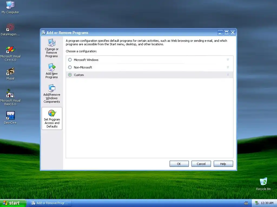277x207 pixels.
Task: Confirm with the OK button
Action: pos(179,164)
